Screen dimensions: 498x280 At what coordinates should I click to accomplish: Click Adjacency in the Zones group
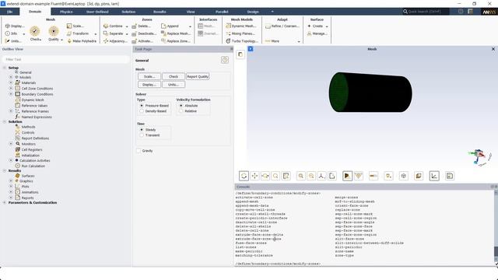[116, 41]
